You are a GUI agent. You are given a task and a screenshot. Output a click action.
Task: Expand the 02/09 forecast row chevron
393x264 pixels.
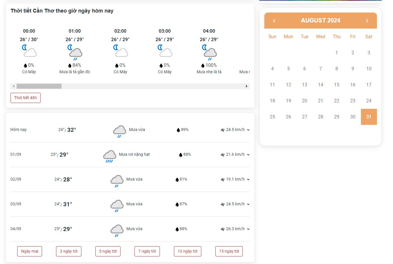248,179
